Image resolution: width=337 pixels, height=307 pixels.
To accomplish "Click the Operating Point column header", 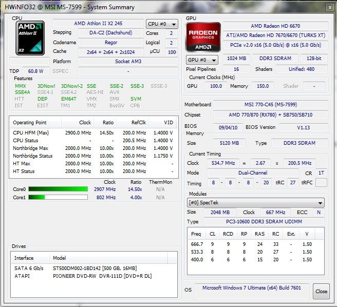I will pos(35,123).
